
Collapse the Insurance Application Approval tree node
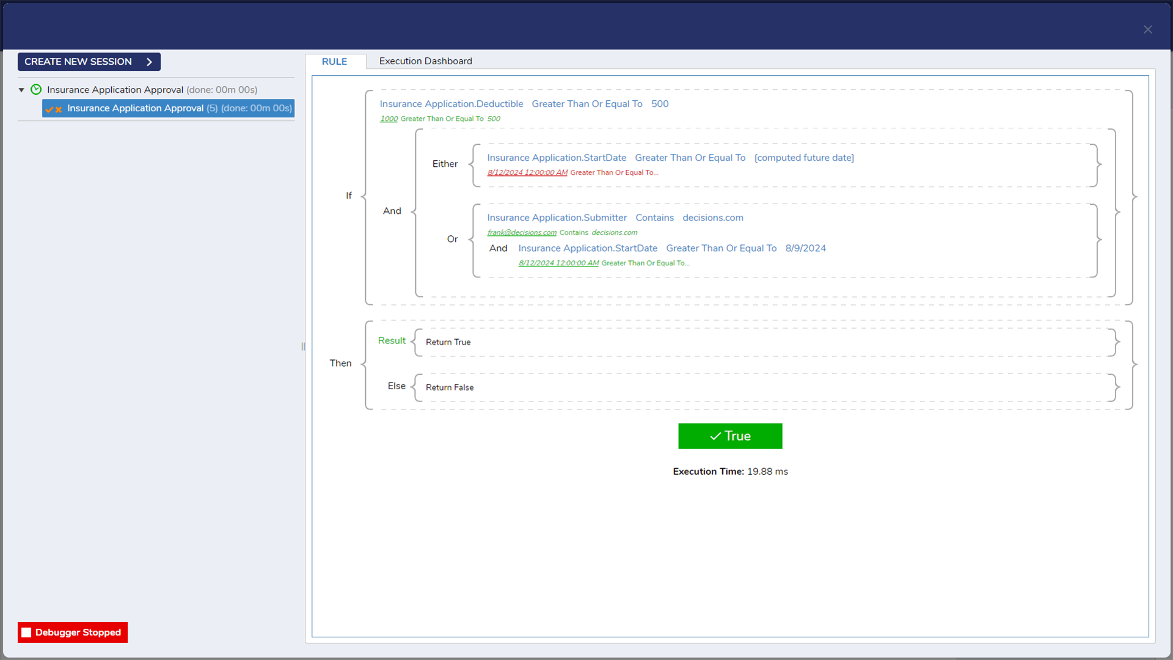coord(21,90)
